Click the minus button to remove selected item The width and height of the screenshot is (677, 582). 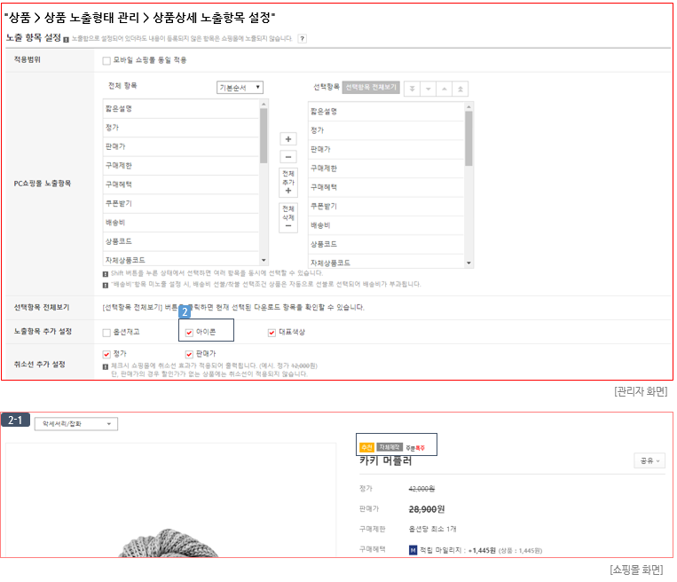tap(287, 156)
